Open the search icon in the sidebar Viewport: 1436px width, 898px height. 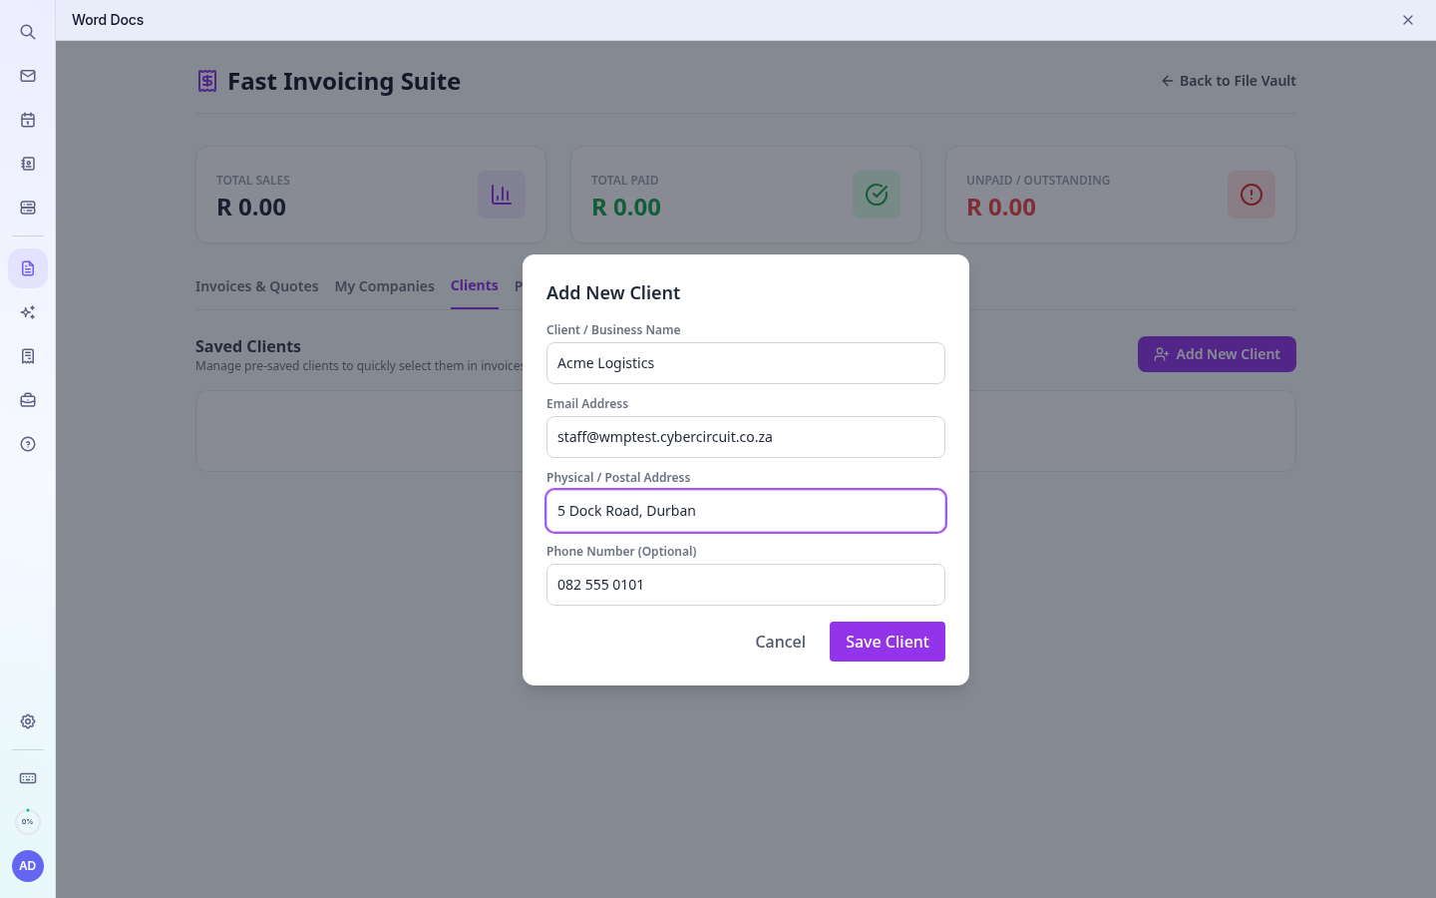pos(28,32)
